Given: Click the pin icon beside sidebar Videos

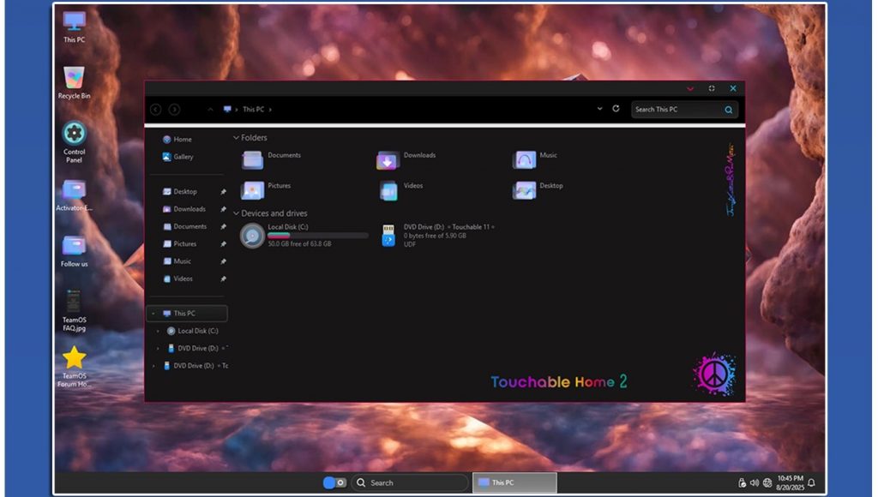Looking at the screenshot, I should [223, 278].
